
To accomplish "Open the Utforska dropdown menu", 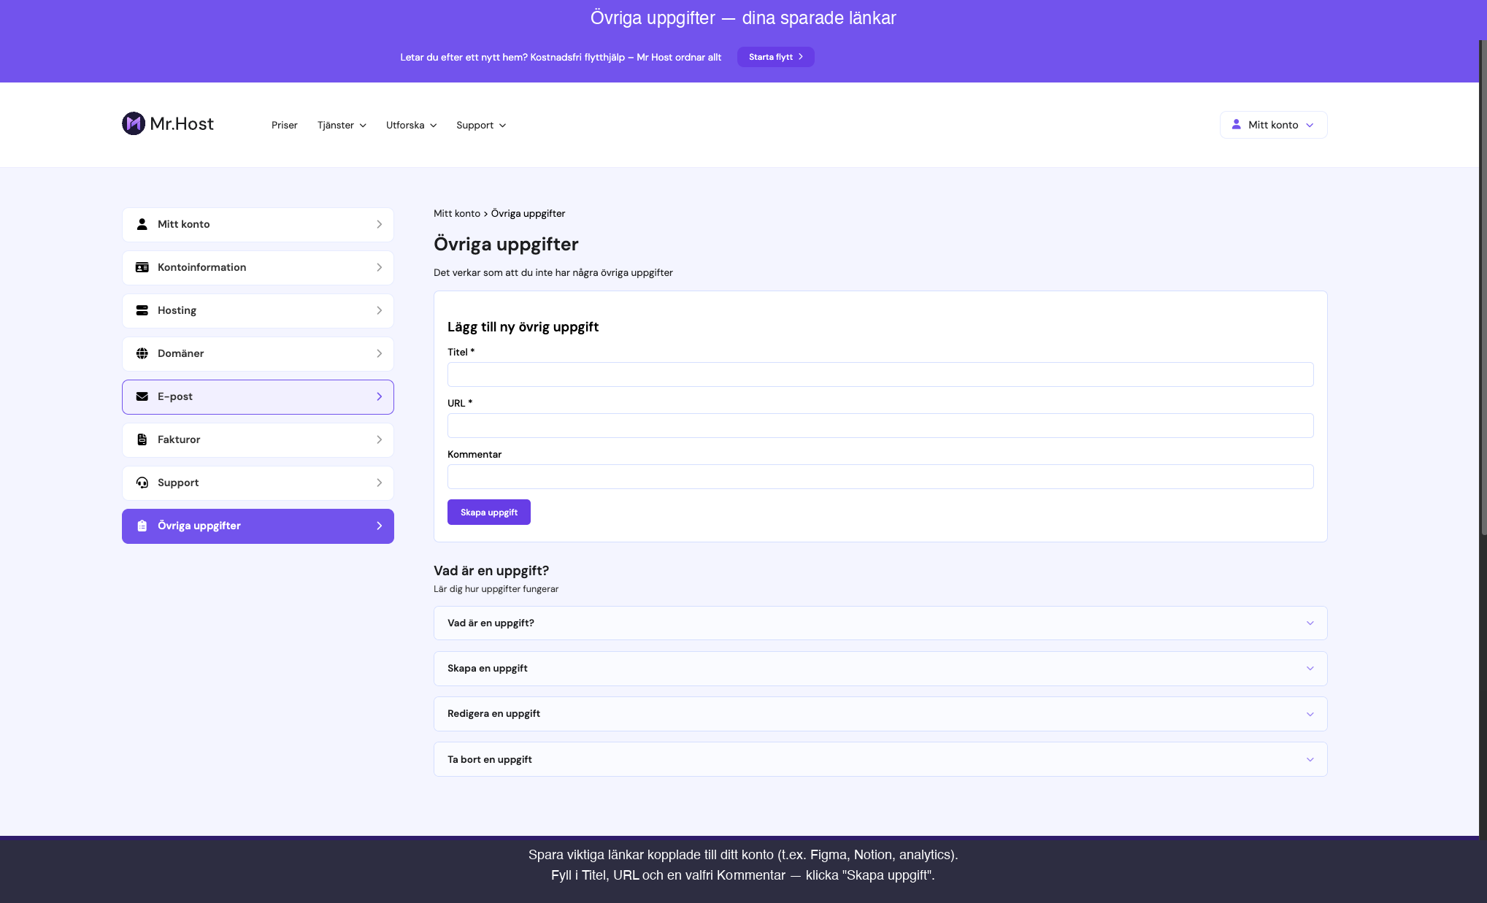I will click(411, 126).
